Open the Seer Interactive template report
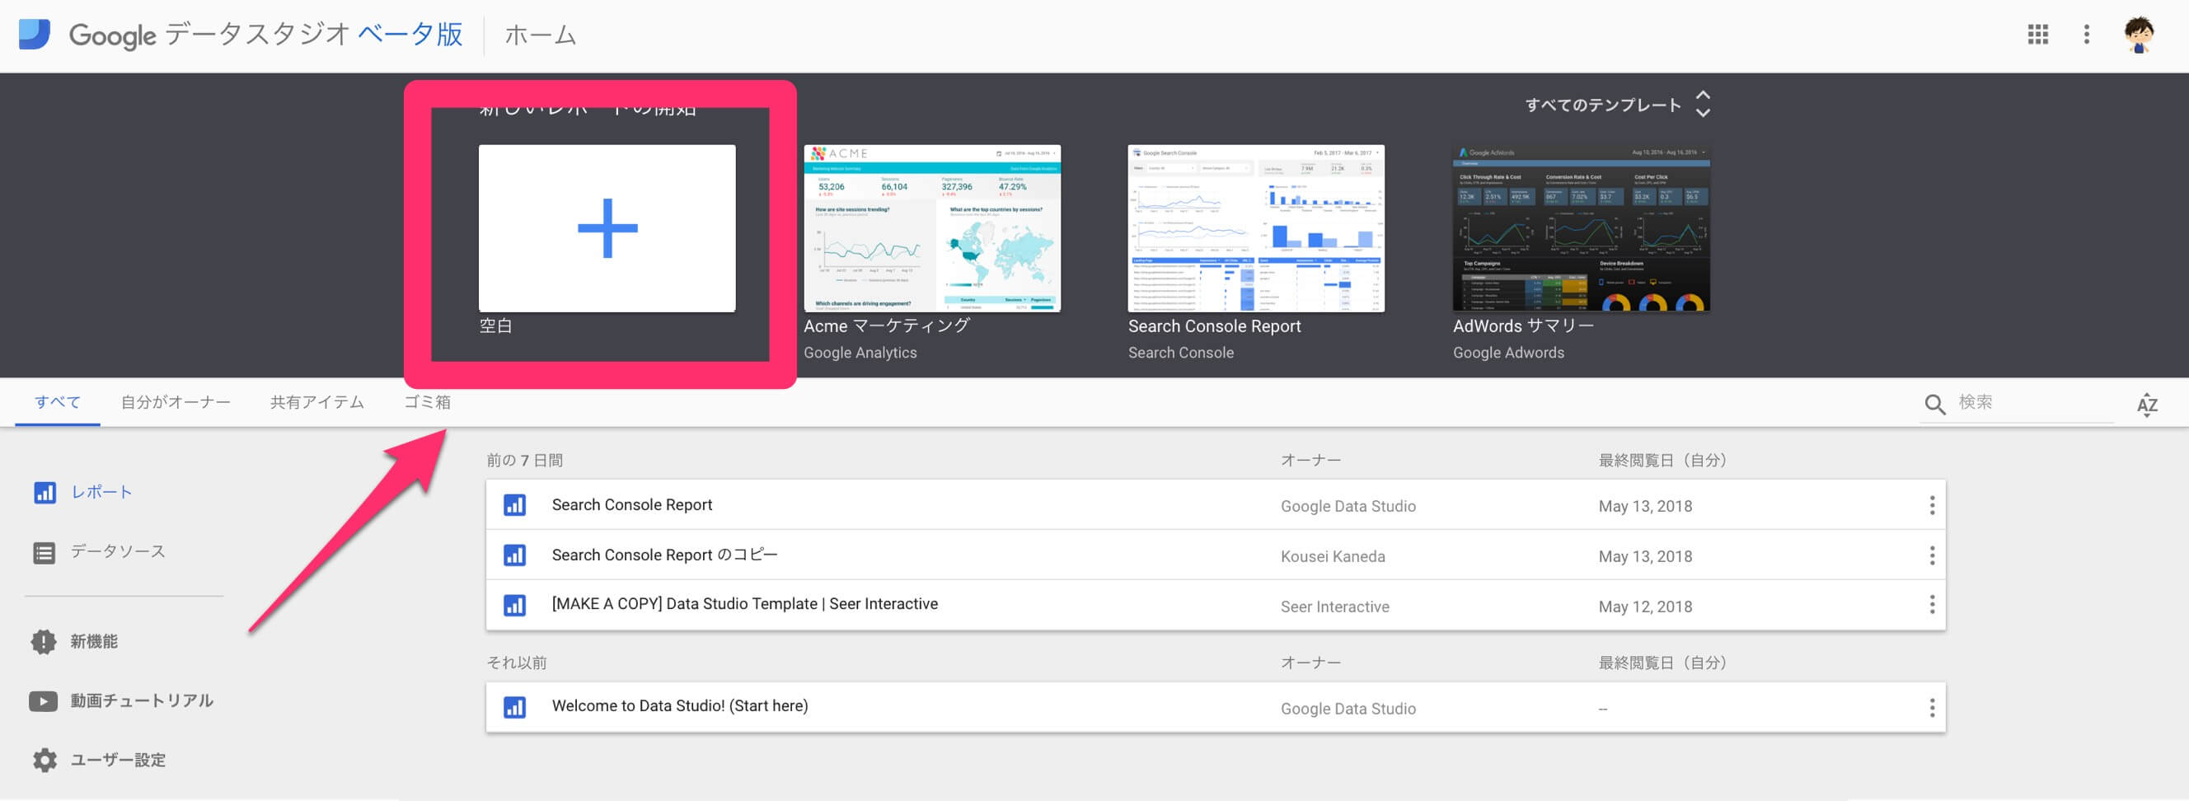Screen dimensions: 2189x801 tap(744, 604)
